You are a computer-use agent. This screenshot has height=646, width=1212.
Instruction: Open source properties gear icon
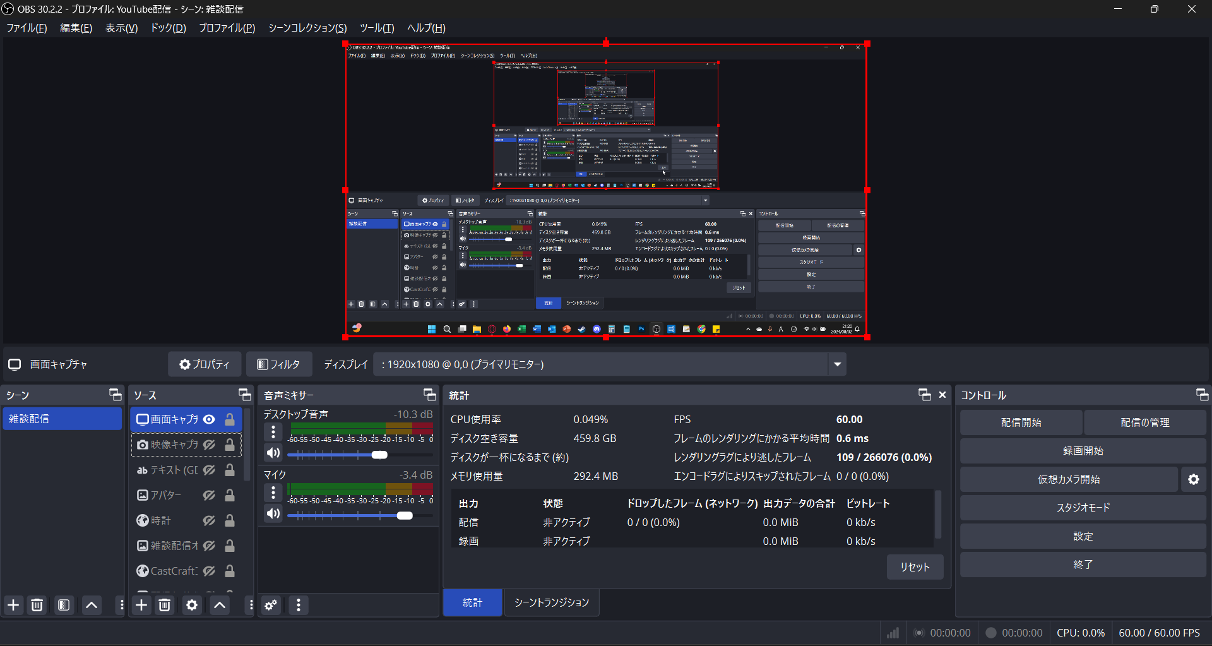coord(192,605)
